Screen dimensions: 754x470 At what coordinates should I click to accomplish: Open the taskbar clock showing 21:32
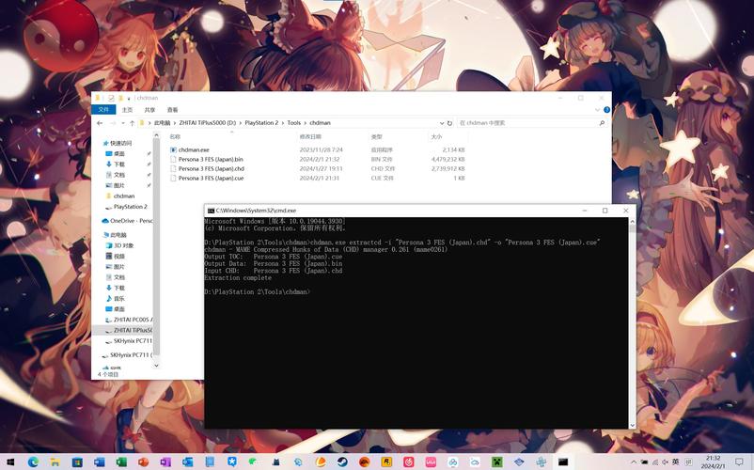click(714, 462)
